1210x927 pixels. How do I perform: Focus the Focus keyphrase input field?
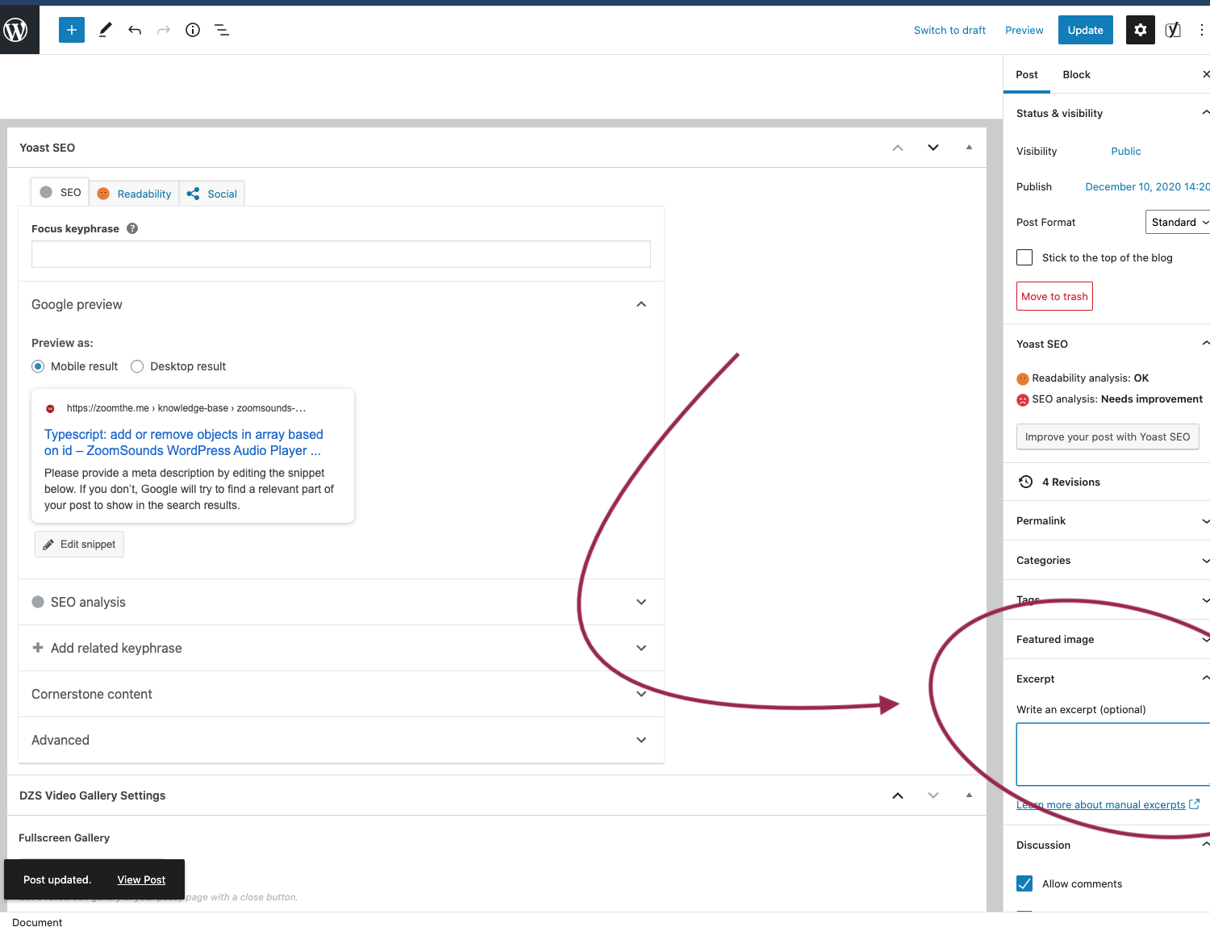[341, 254]
